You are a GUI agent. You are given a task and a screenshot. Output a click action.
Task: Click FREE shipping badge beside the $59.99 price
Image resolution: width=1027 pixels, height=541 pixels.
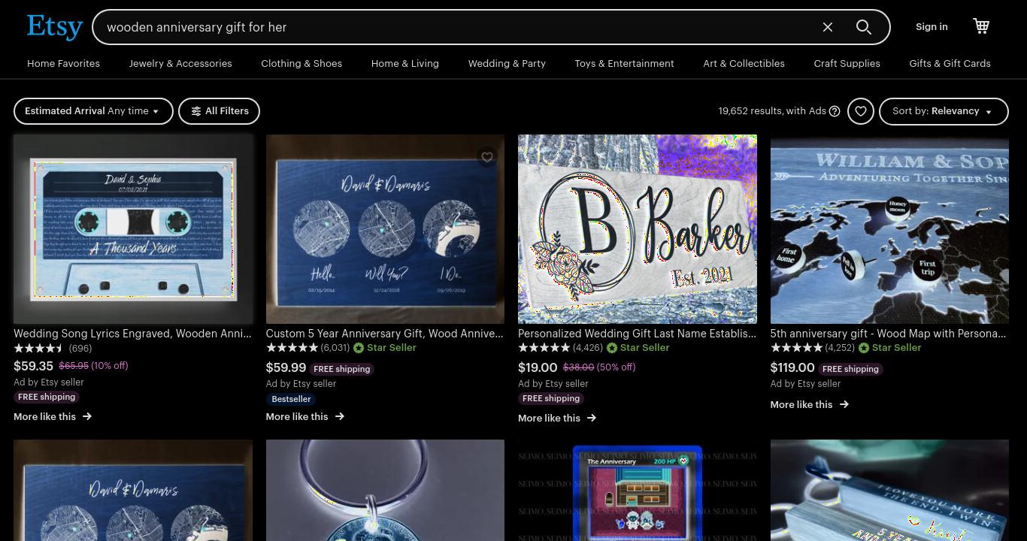coord(342,369)
